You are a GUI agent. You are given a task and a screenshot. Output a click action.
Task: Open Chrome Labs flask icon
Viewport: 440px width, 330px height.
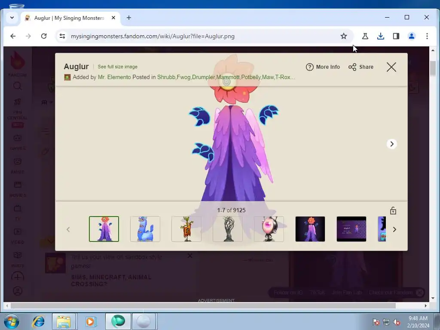[x=365, y=36]
